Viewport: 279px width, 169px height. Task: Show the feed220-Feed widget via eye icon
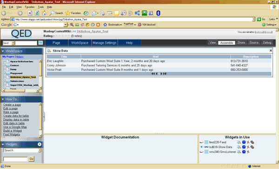coord(201,142)
